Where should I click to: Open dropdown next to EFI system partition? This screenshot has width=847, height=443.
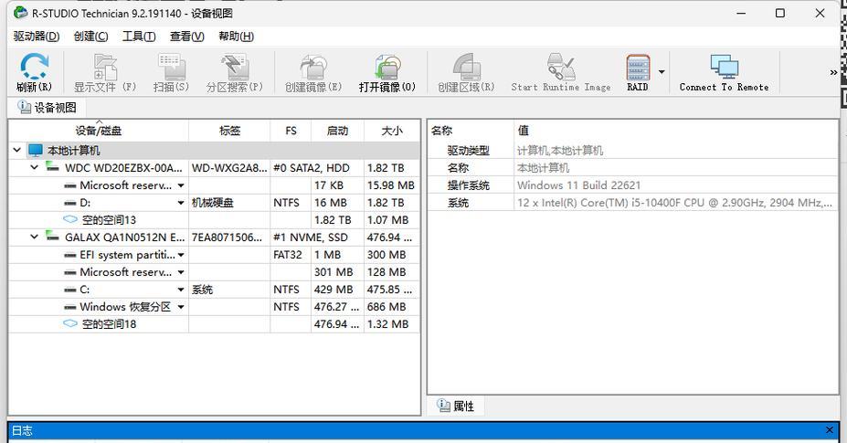tap(181, 255)
